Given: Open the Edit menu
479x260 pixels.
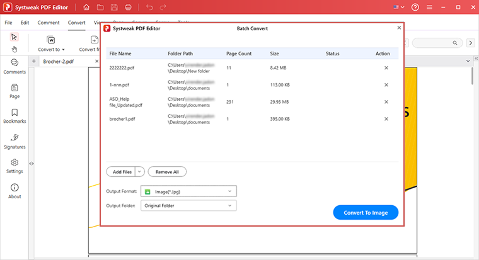Looking at the screenshot, I should pos(25,23).
